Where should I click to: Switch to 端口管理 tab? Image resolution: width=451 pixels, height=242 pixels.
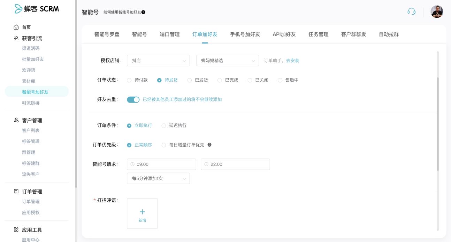pyautogui.click(x=170, y=34)
